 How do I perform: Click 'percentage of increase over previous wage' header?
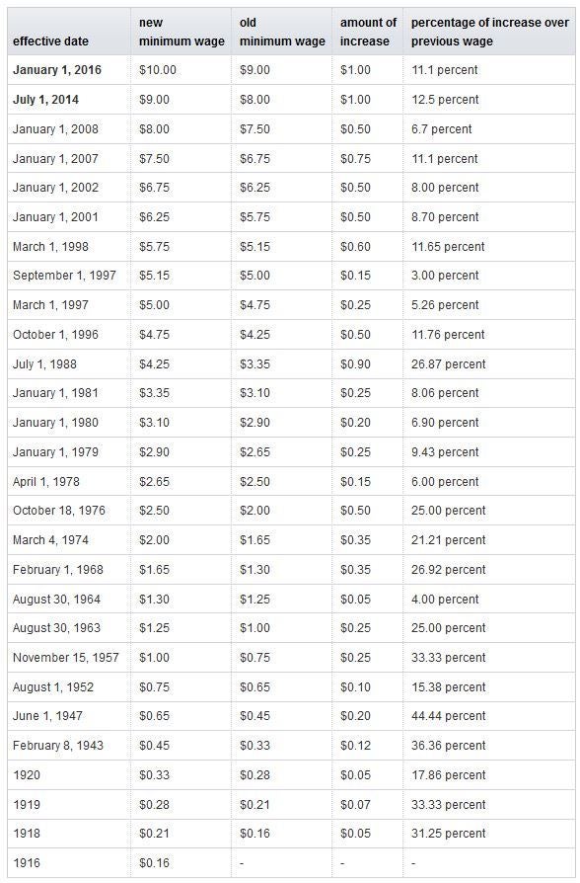point(489,32)
